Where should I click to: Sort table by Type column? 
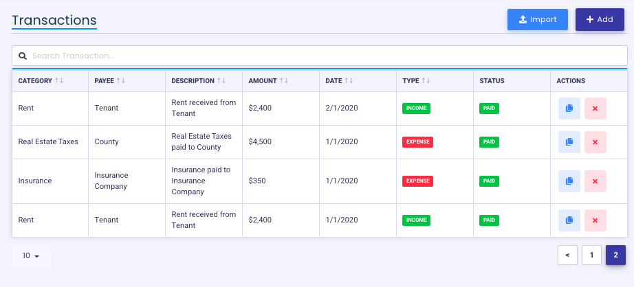pos(426,81)
